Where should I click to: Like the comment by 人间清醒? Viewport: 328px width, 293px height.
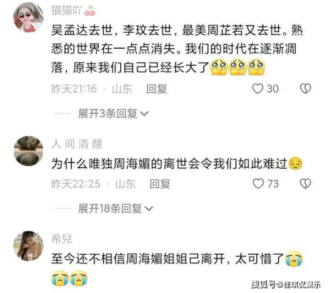(259, 184)
